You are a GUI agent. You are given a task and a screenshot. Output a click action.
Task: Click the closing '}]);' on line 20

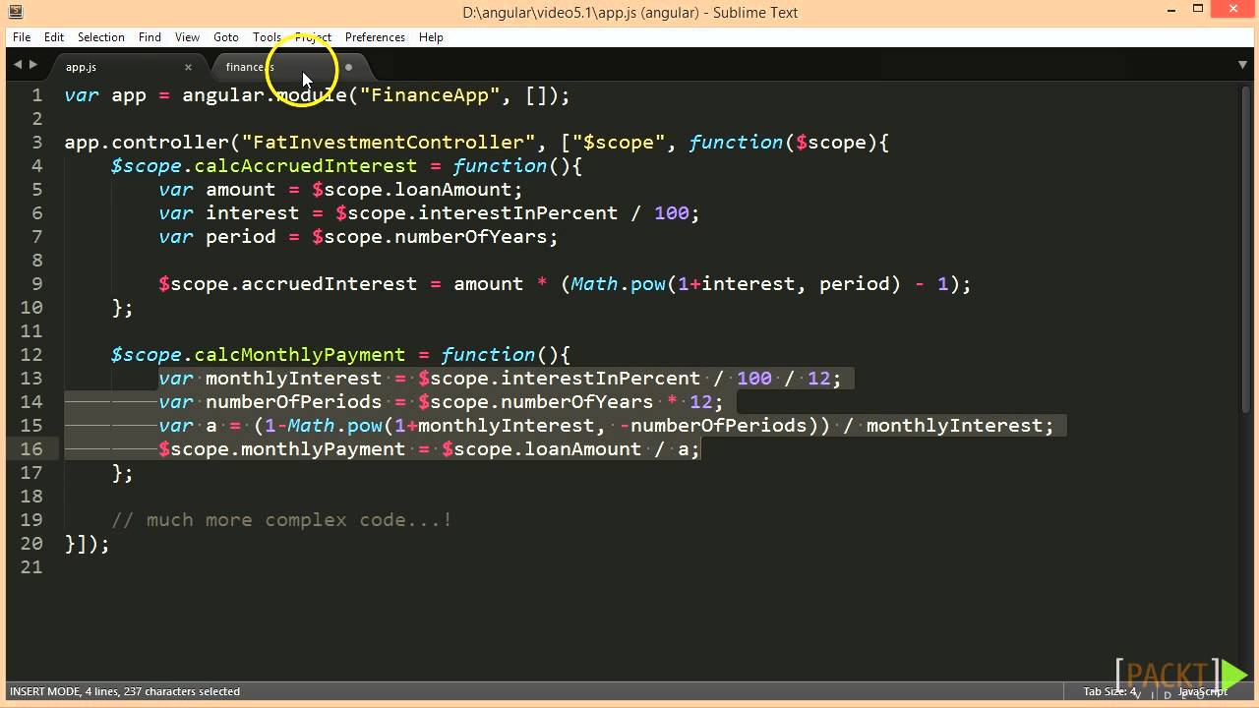tap(88, 544)
